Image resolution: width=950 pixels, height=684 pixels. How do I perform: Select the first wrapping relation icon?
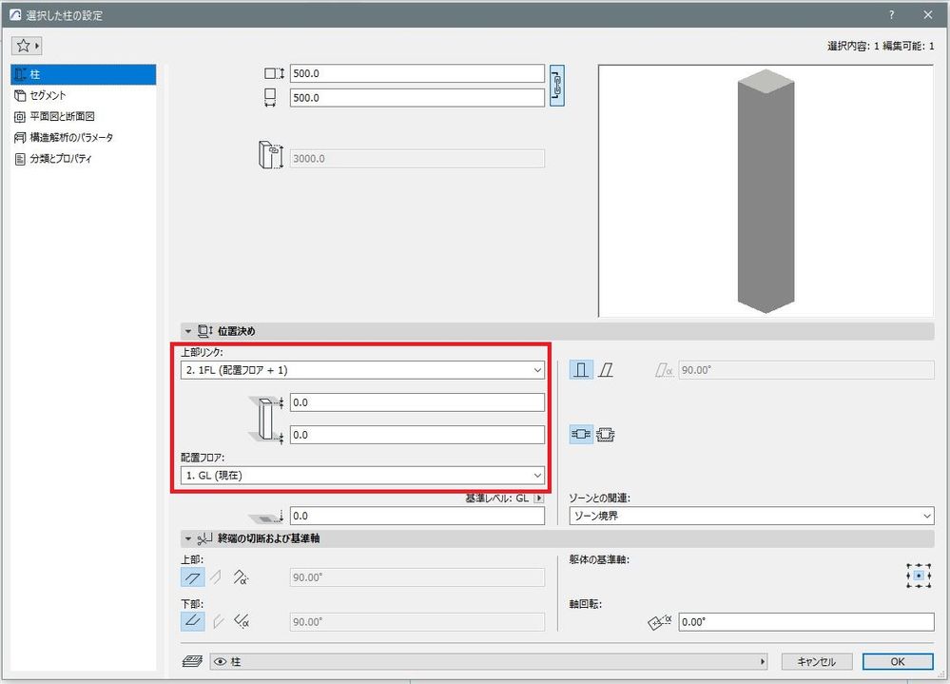580,435
